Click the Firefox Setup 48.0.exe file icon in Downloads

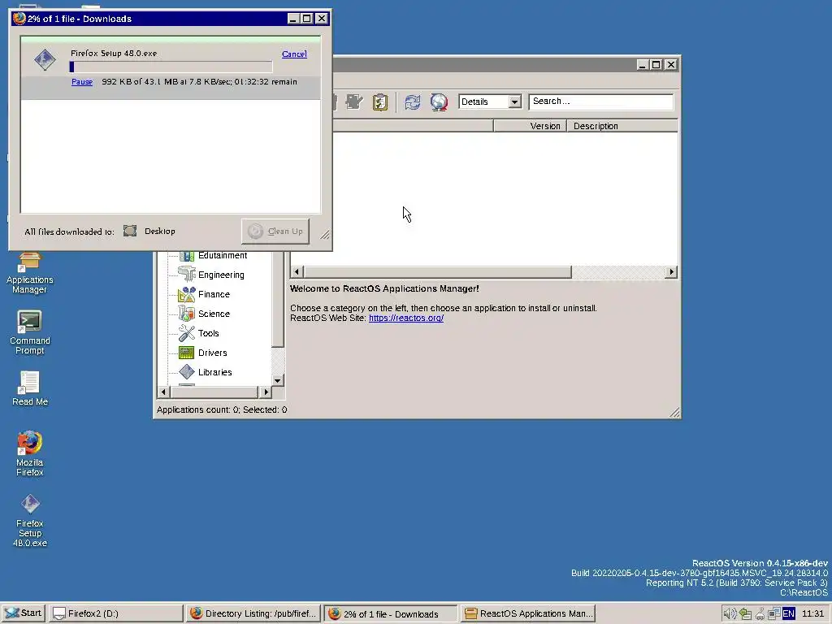(x=45, y=60)
